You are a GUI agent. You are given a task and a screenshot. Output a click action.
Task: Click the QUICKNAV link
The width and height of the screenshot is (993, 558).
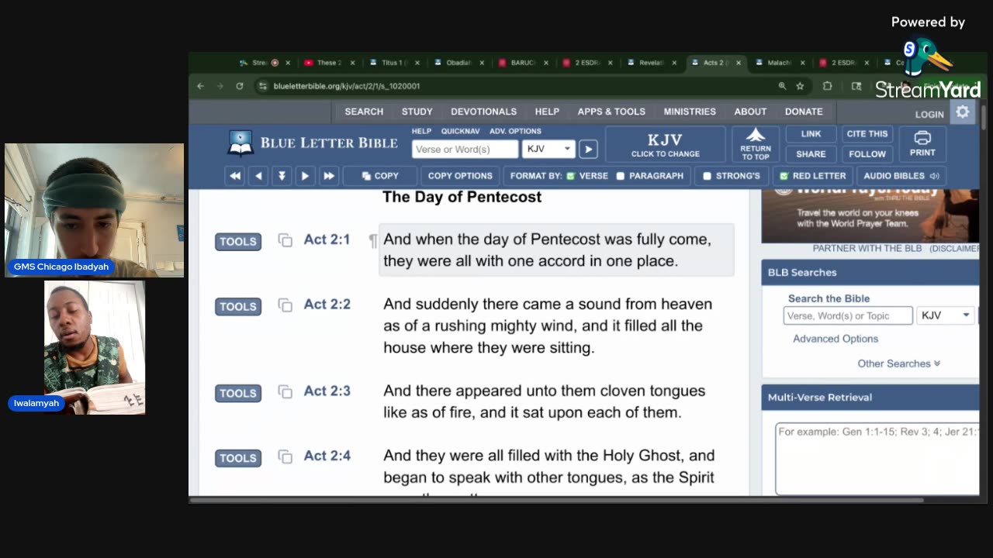tap(460, 131)
